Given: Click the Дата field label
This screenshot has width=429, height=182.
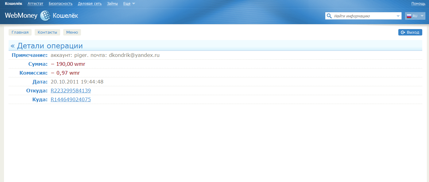Looking at the screenshot, I should 40,82.
